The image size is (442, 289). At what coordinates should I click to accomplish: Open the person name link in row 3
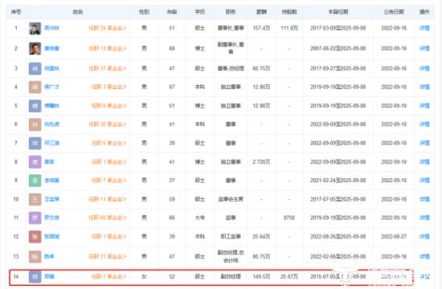pyautogui.click(x=52, y=68)
